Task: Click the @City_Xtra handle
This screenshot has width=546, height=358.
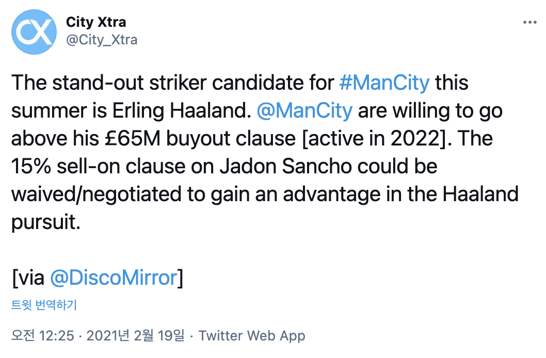Action: click(102, 40)
